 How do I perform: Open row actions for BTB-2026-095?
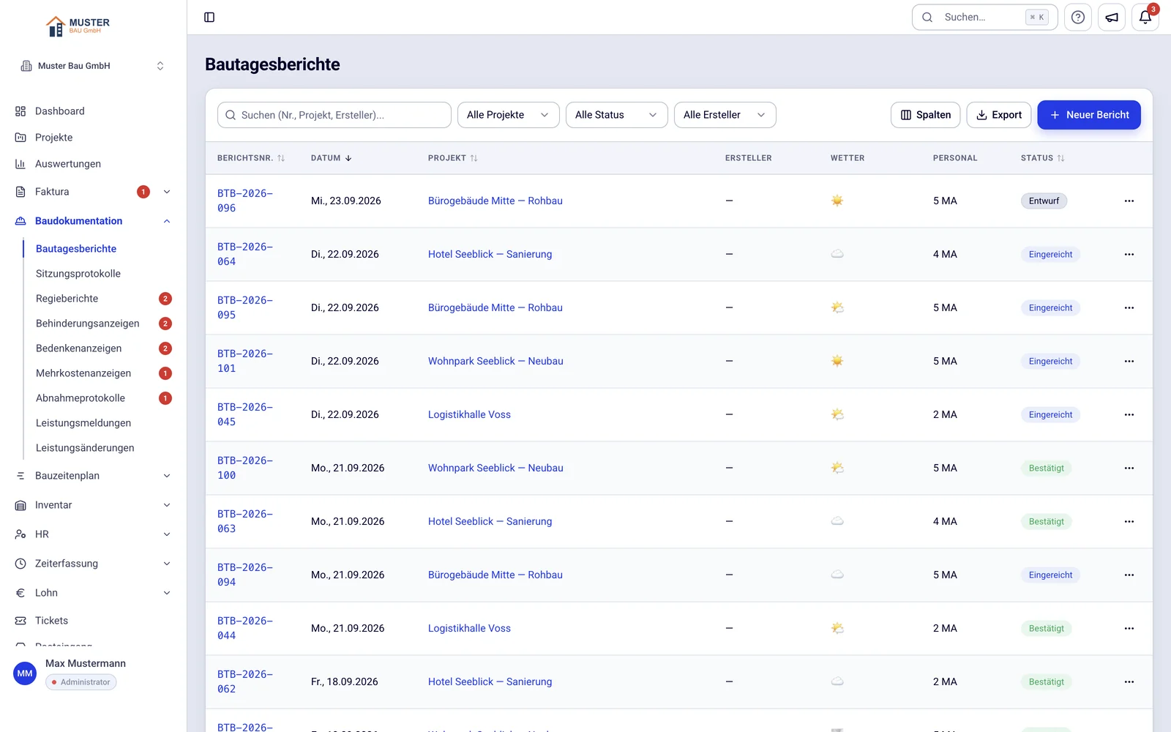tap(1129, 307)
